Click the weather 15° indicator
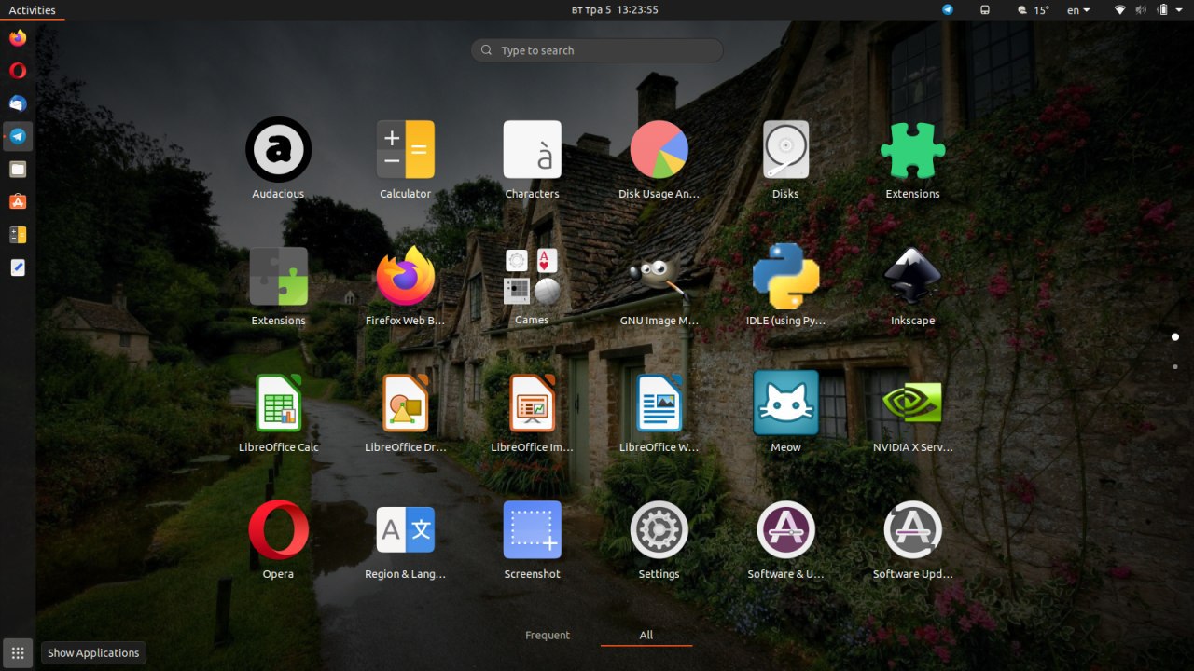Viewport: 1194px width, 671px height. tap(1033, 10)
